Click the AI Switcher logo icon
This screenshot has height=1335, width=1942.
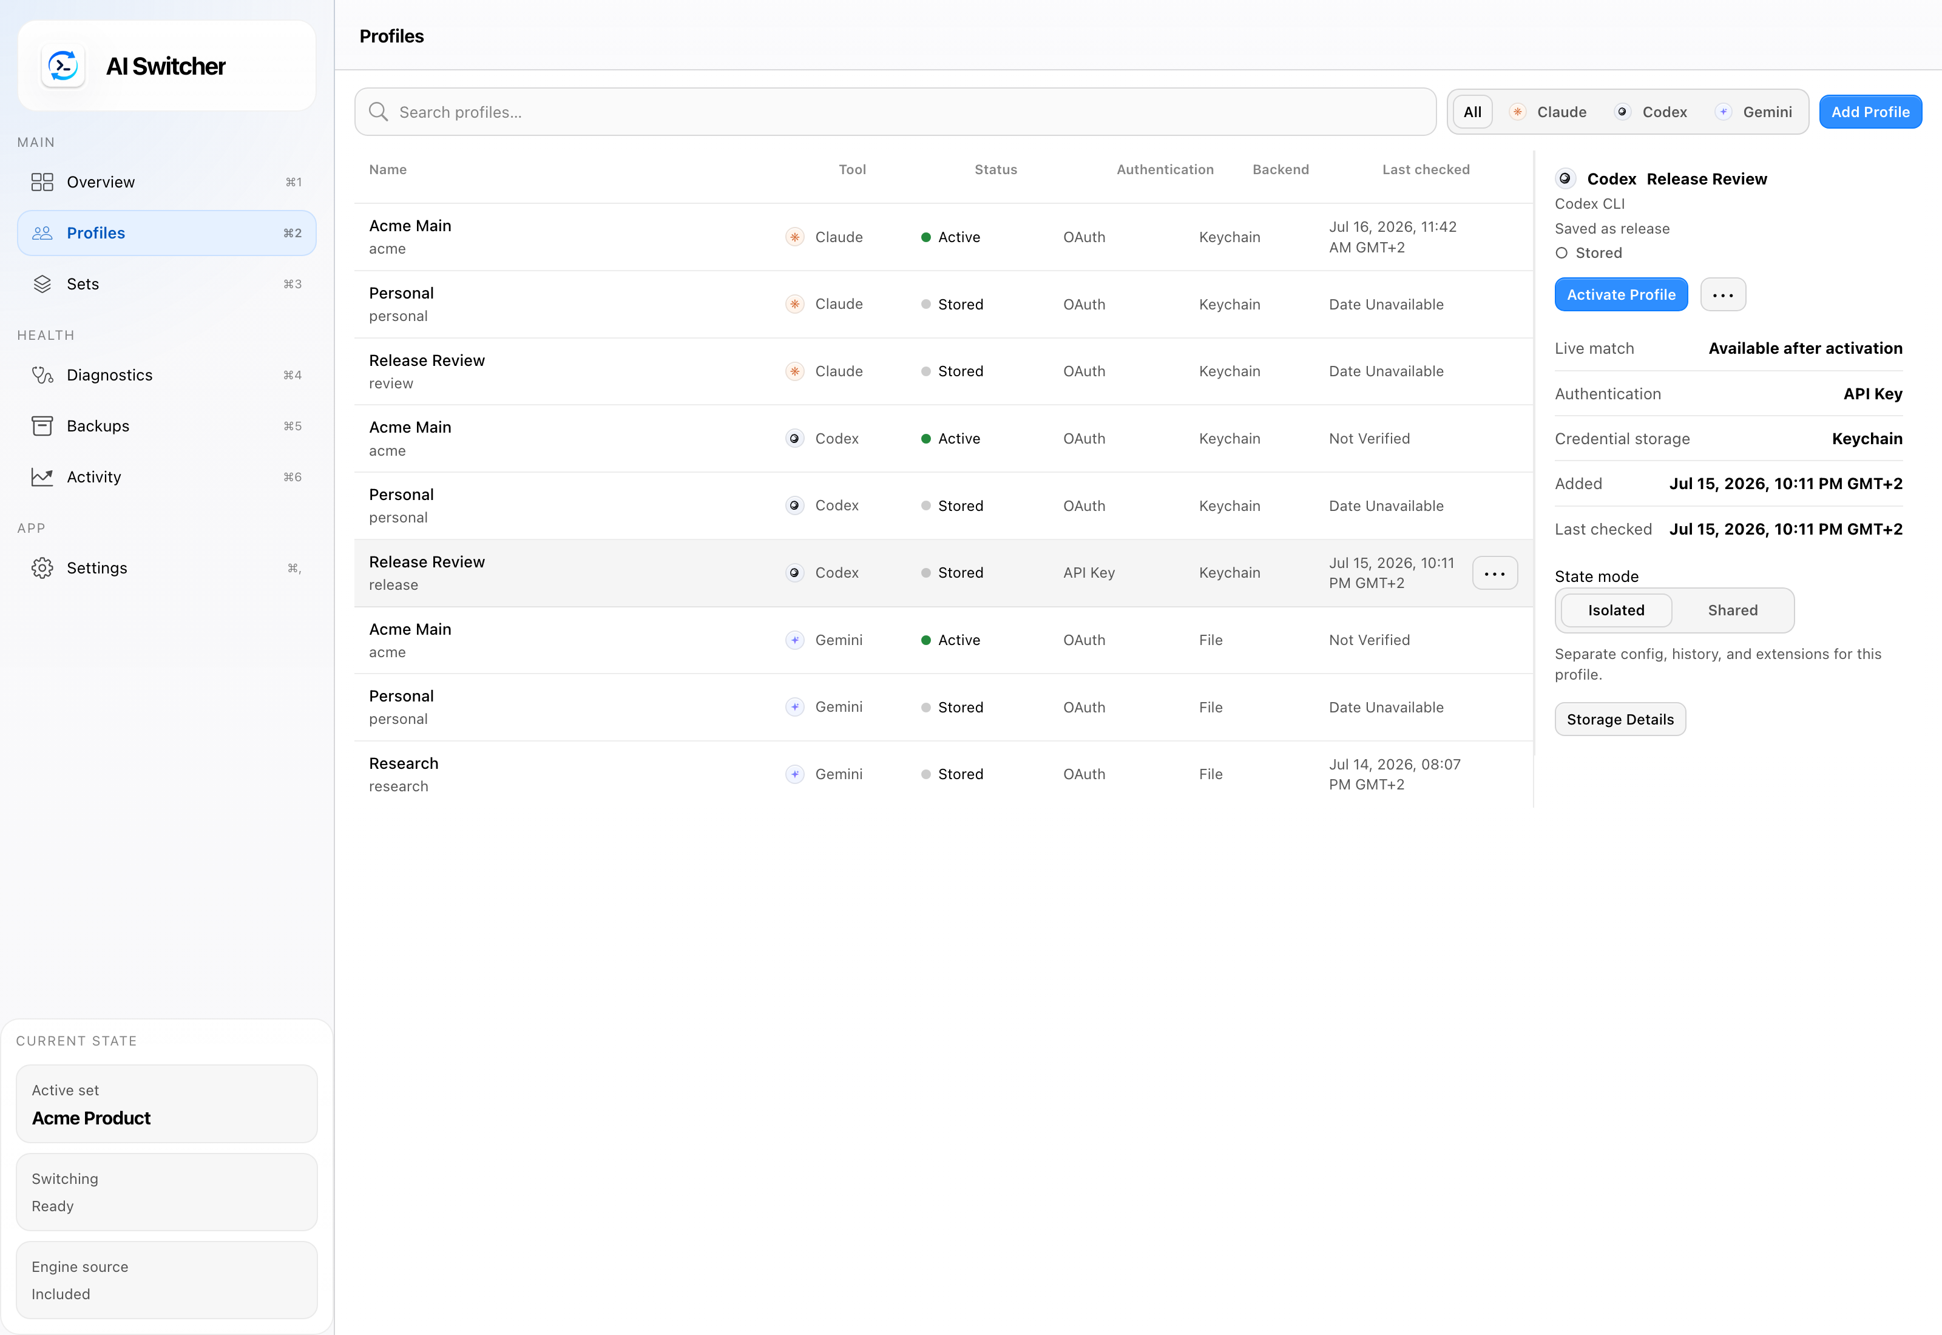64,66
